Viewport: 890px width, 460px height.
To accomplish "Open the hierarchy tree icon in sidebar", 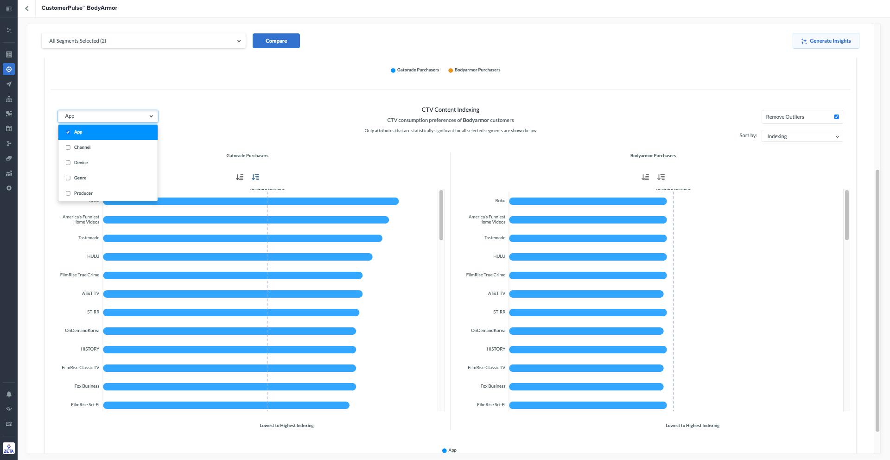I will pyautogui.click(x=9, y=99).
